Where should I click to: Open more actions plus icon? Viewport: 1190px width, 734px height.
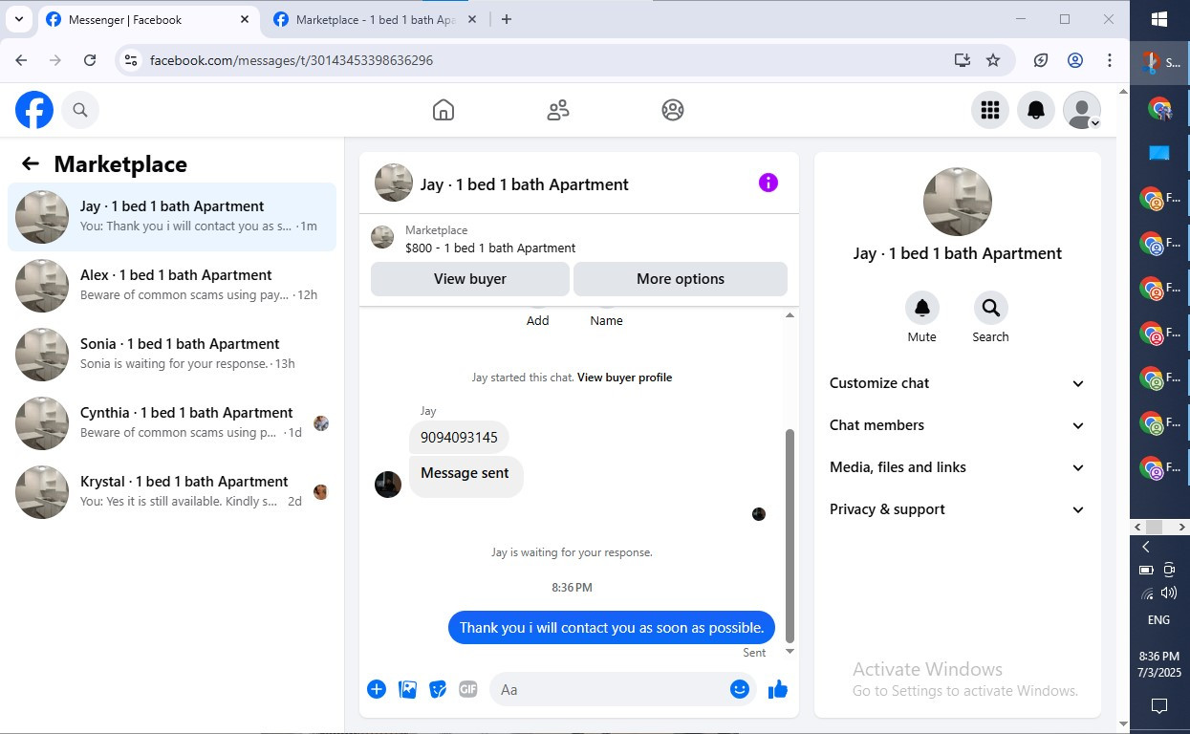[377, 689]
